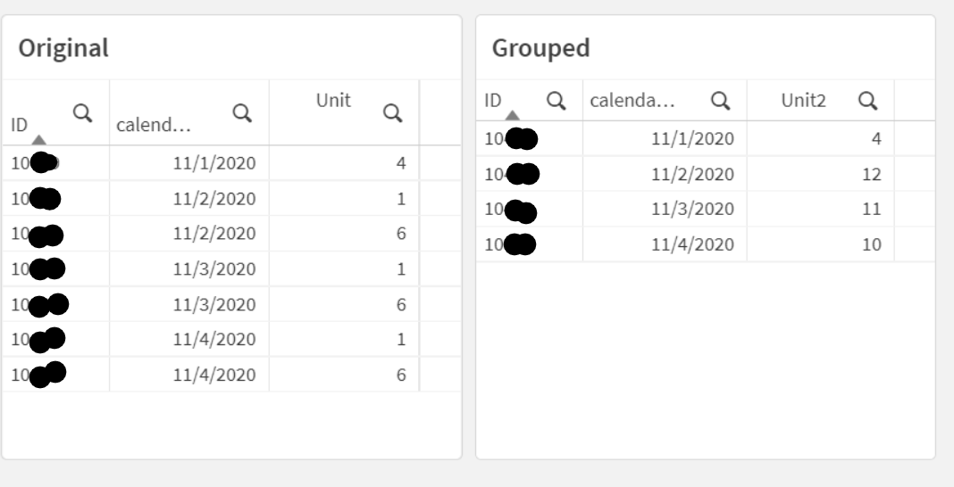Toggle ID sort arrow in Original table
This screenshot has width=954, height=487.
coord(38,140)
